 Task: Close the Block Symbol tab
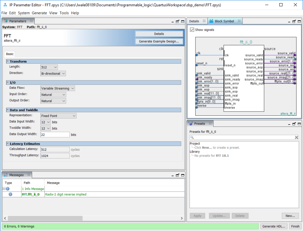tap(239, 21)
